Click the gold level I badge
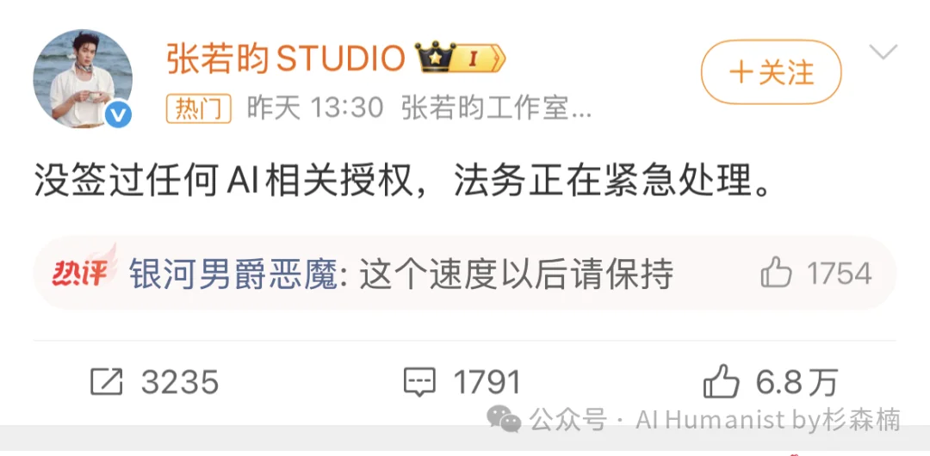 point(480,59)
